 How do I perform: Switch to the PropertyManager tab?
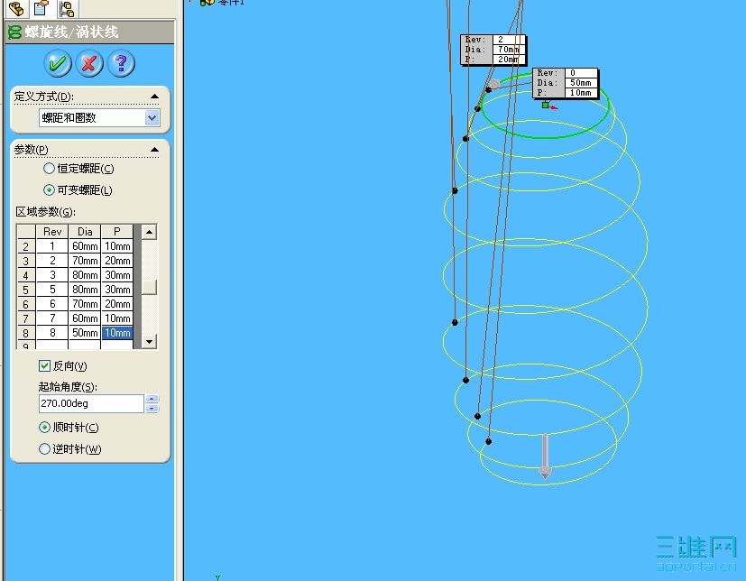pyautogui.click(x=41, y=8)
